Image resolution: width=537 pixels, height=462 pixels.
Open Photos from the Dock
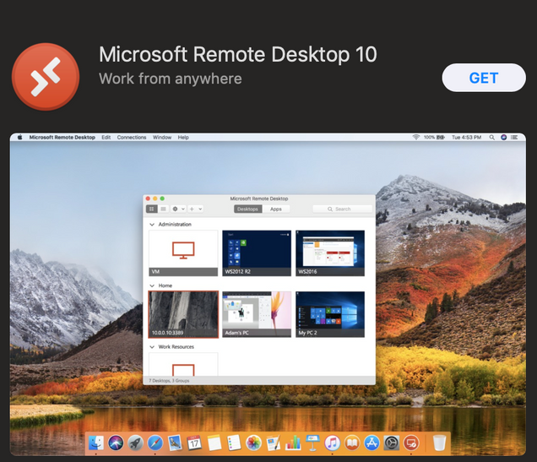[253, 443]
